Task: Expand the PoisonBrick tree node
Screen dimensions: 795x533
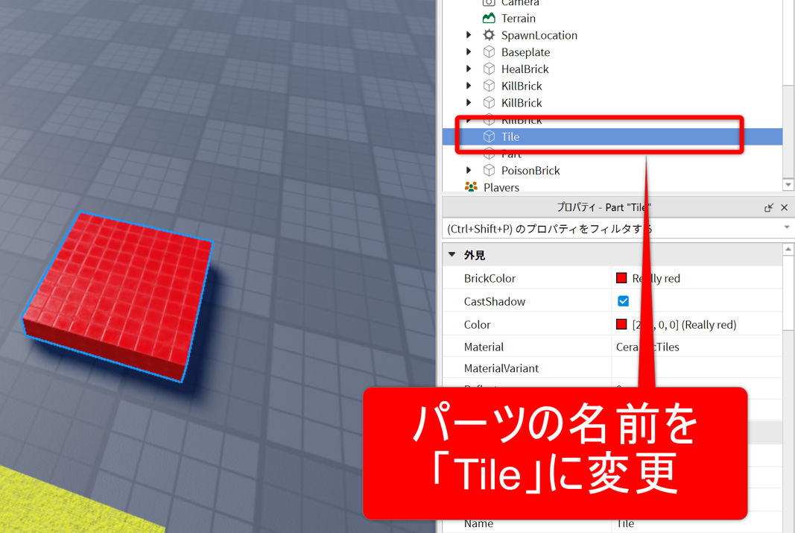Action: tap(469, 171)
